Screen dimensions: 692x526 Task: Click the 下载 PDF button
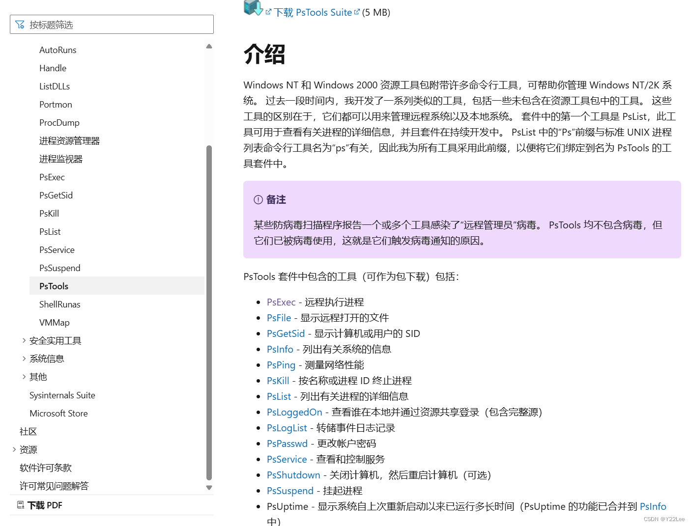39,505
